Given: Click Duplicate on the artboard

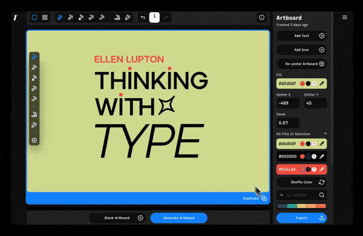Looking at the screenshot, I should (x=255, y=198).
